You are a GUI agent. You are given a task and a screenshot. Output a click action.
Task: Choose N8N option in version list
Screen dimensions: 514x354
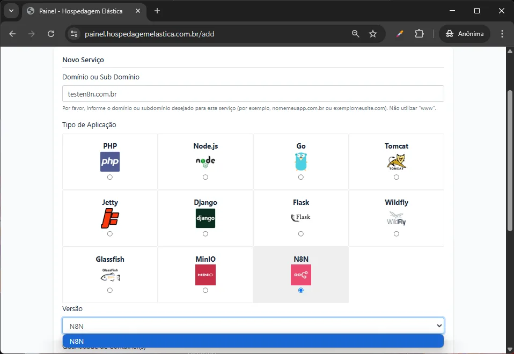pos(253,341)
